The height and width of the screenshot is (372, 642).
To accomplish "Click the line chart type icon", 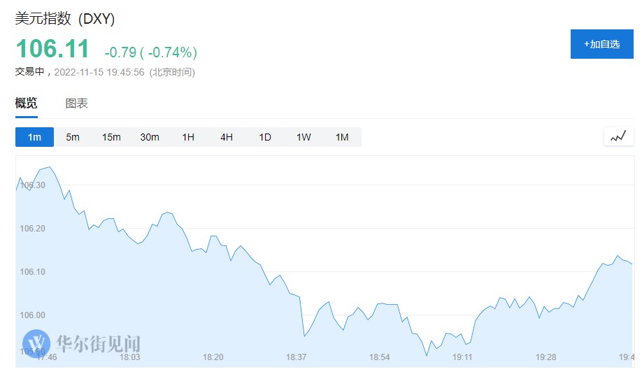I will click(618, 137).
